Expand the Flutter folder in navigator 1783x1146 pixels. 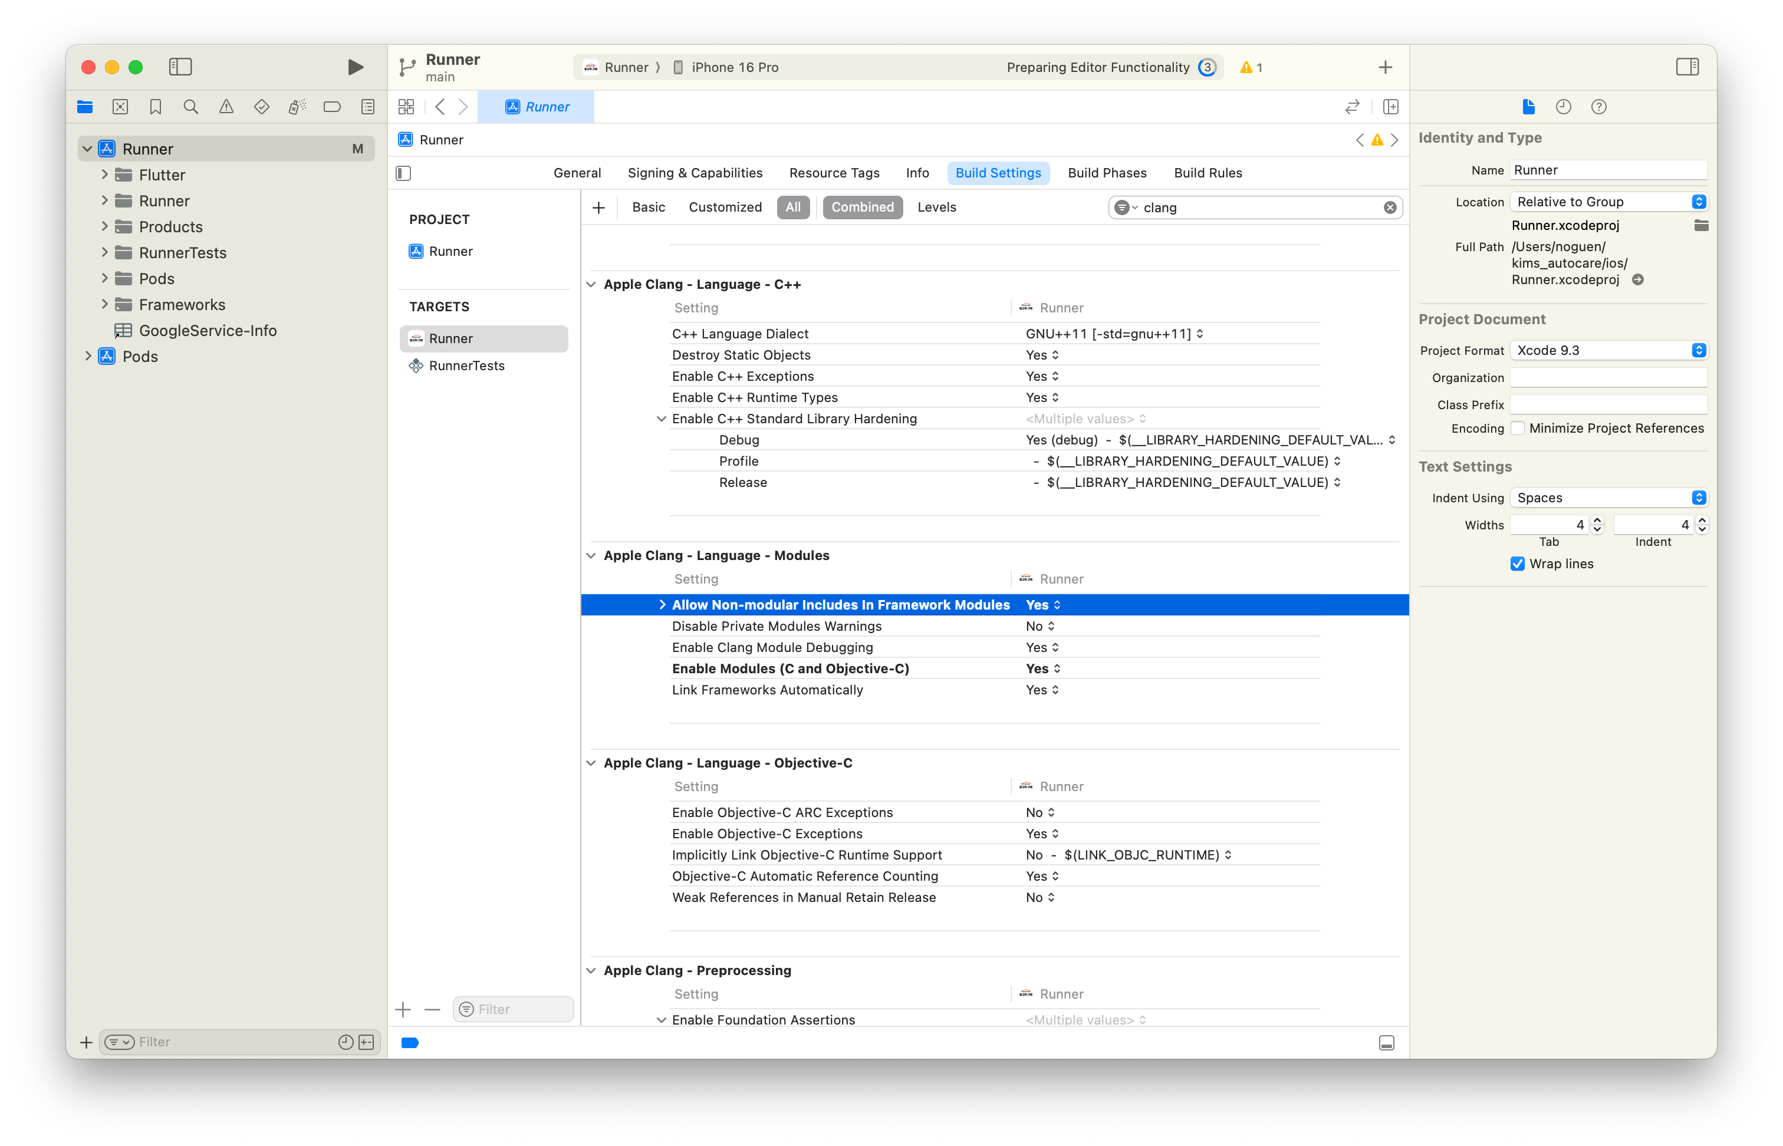click(105, 175)
